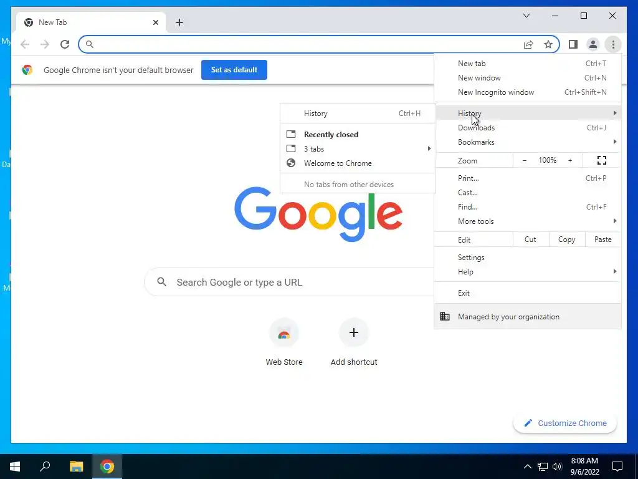Open taskbar search magnifier

(x=45, y=467)
